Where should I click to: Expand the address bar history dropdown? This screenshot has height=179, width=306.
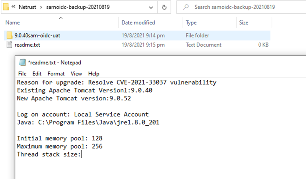(x=151, y=7)
